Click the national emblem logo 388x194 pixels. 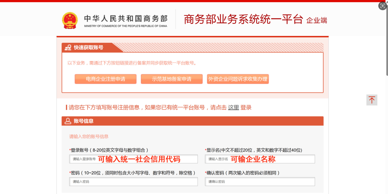69,20
